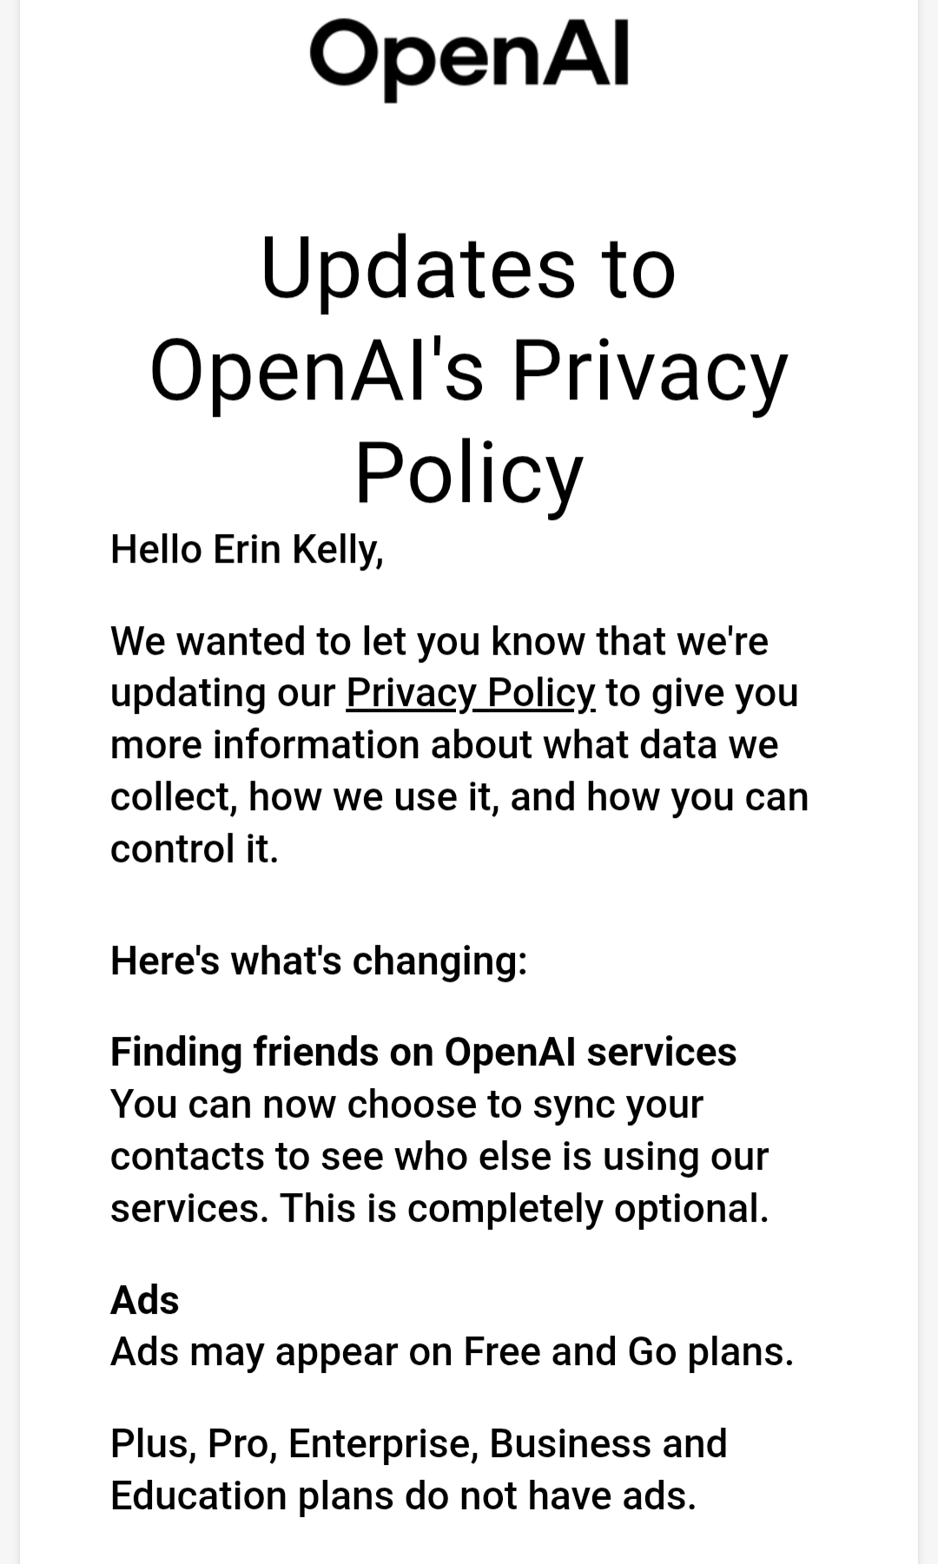Click "more information about what data we" line
Viewport: 938px width, 1564px height.
pos(444,745)
